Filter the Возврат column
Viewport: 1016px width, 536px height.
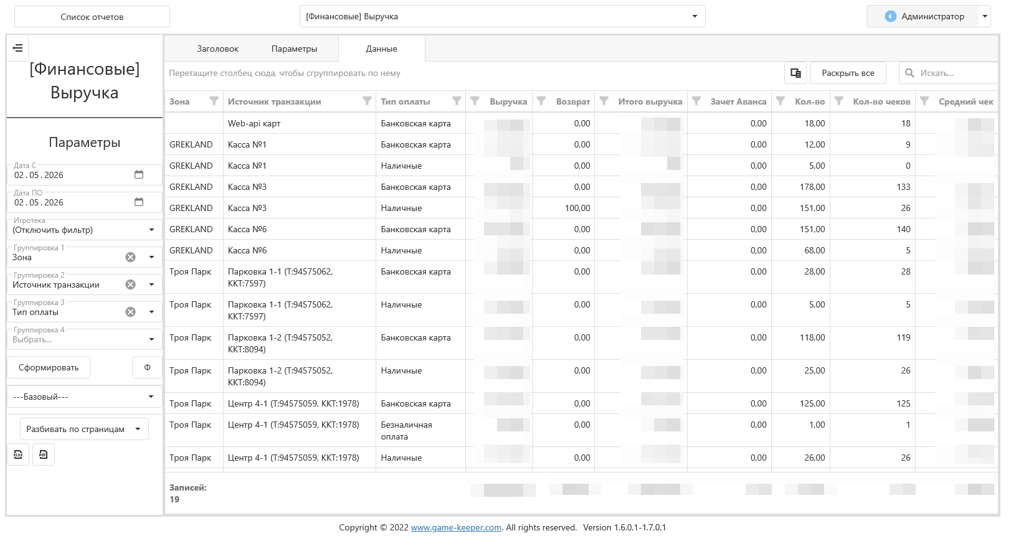541,101
